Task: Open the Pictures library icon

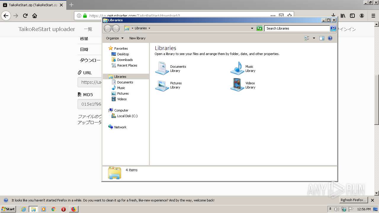Action: 162,85
